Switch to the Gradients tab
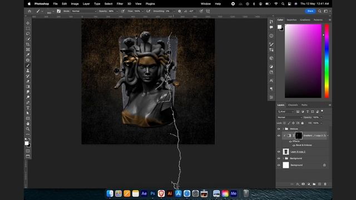 [305, 20]
